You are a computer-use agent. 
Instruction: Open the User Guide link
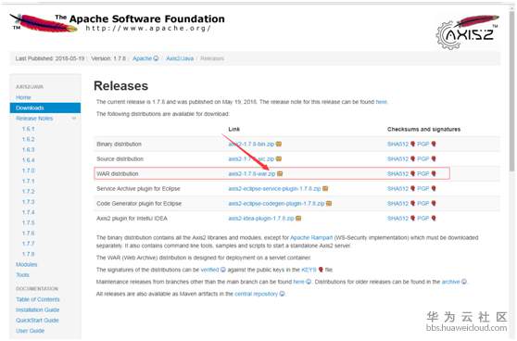[x=30, y=331]
